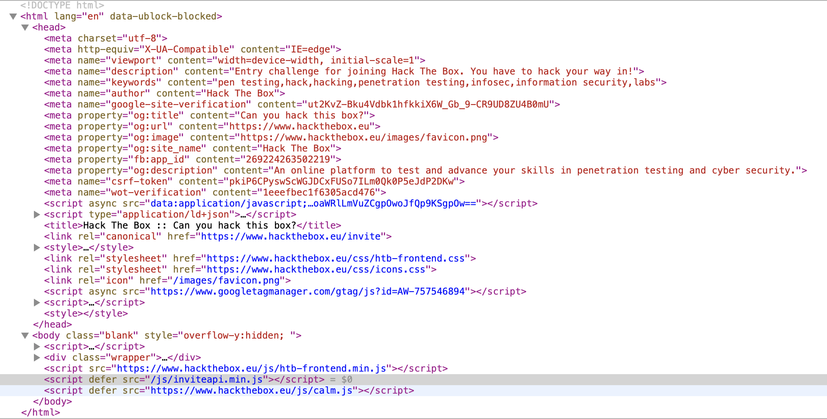Image resolution: width=827 pixels, height=419 pixels.
Task: Expand the collapsed script in head
Action: tap(37, 303)
